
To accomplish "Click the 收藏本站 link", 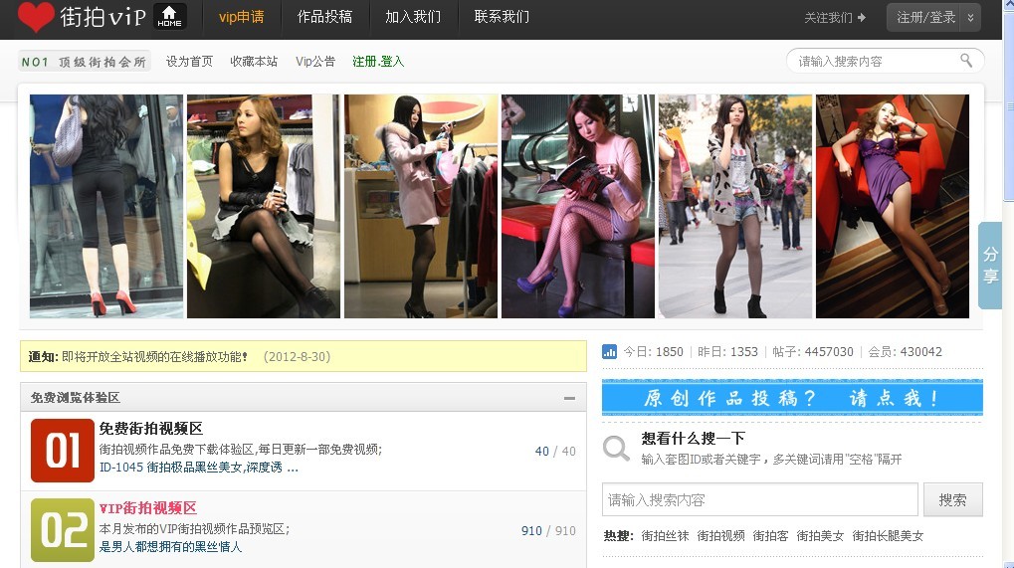I will pyautogui.click(x=254, y=62).
